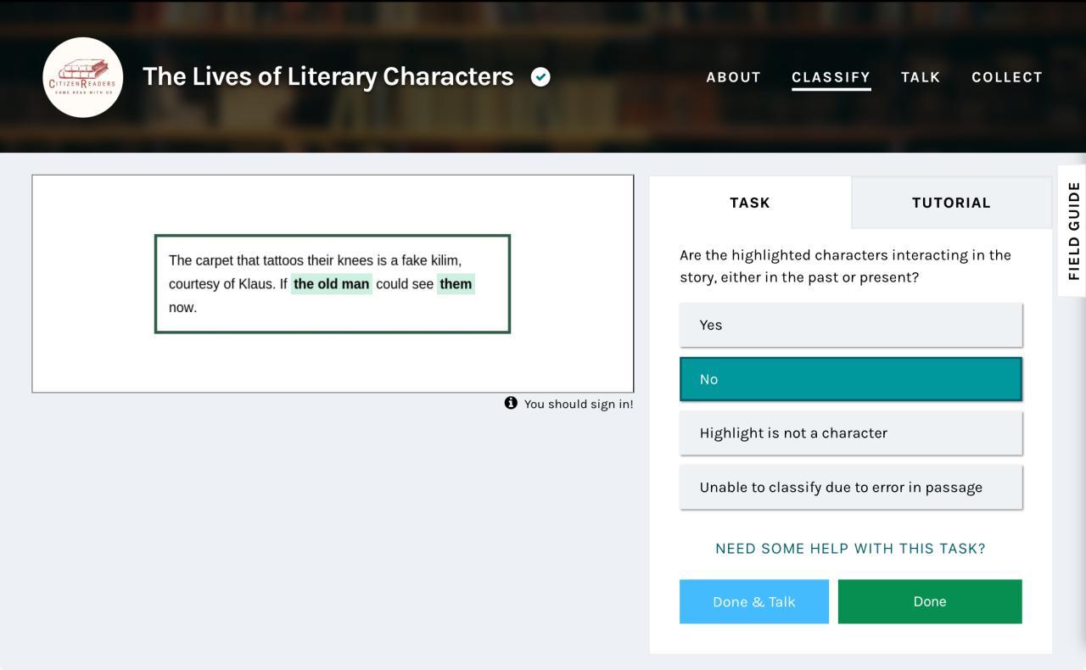Open the Talk discussion boards

tap(920, 77)
